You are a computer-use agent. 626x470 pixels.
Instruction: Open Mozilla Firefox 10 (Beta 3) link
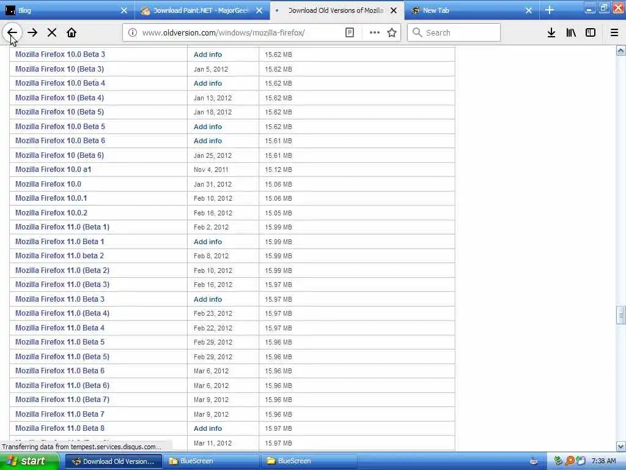[x=59, y=69]
